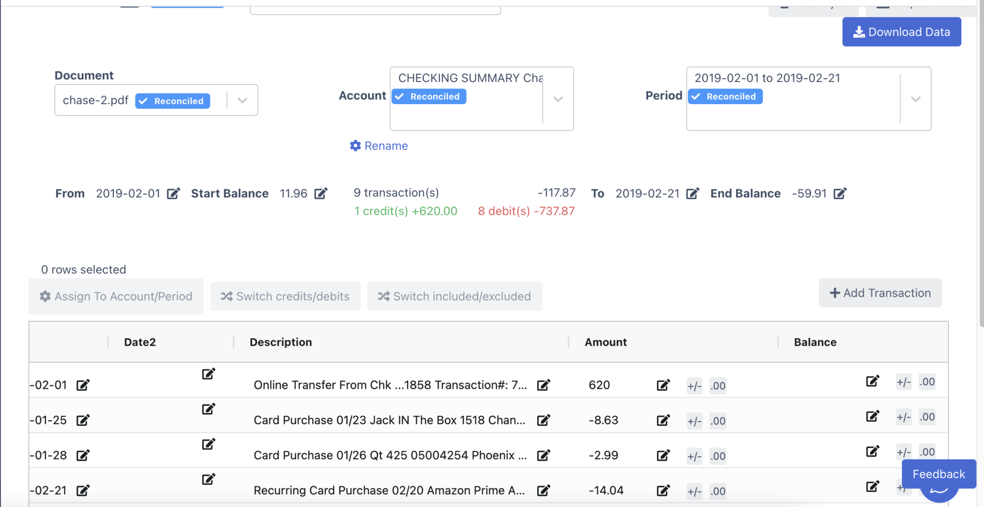Edit the Online Transfer description

(543, 385)
